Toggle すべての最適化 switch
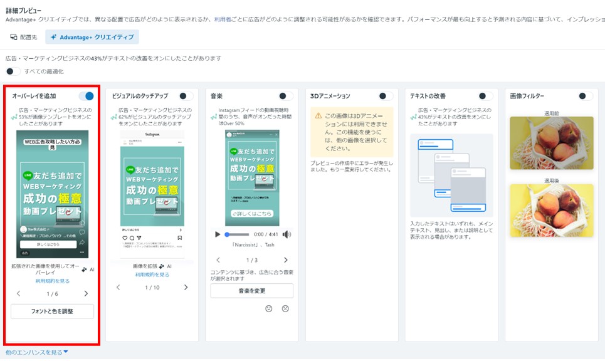The height and width of the screenshot is (361, 605). pyautogui.click(x=13, y=71)
